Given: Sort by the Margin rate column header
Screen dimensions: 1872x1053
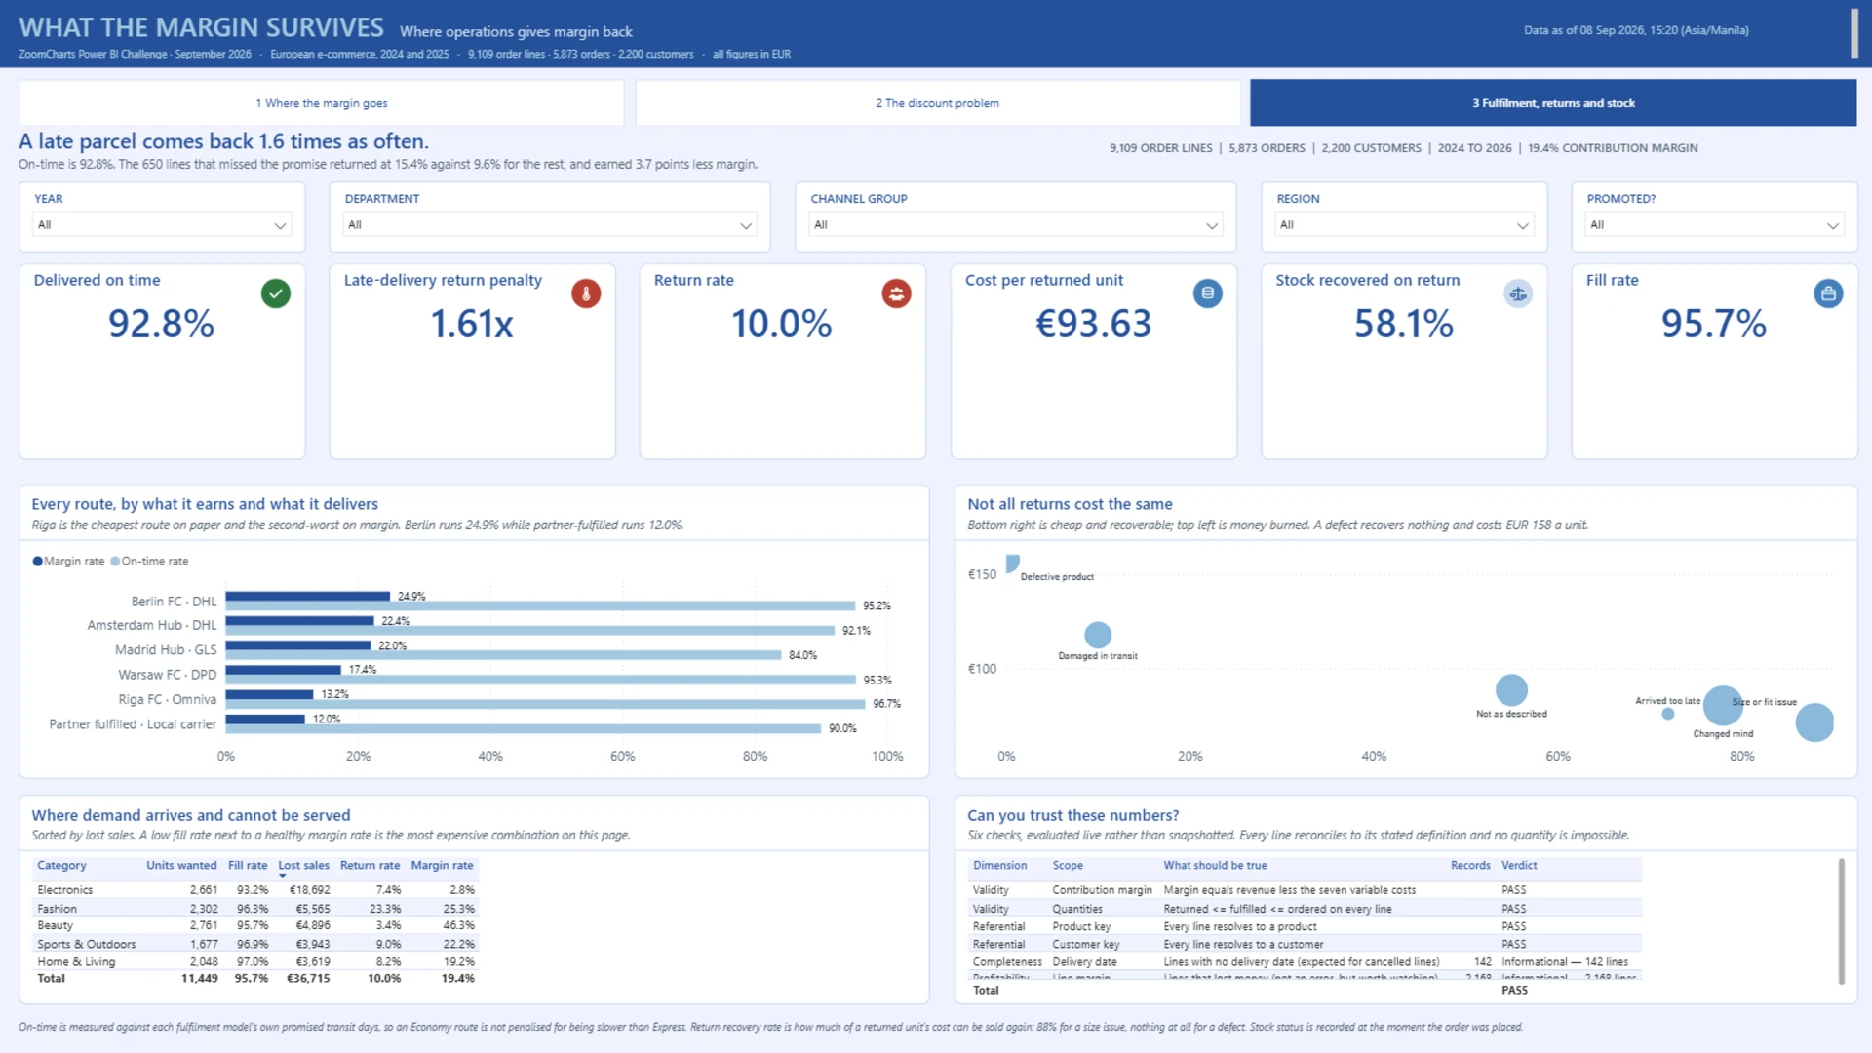Looking at the screenshot, I should 442,866.
